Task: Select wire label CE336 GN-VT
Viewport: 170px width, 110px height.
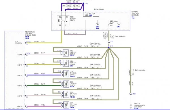Action: pos(40,84)
